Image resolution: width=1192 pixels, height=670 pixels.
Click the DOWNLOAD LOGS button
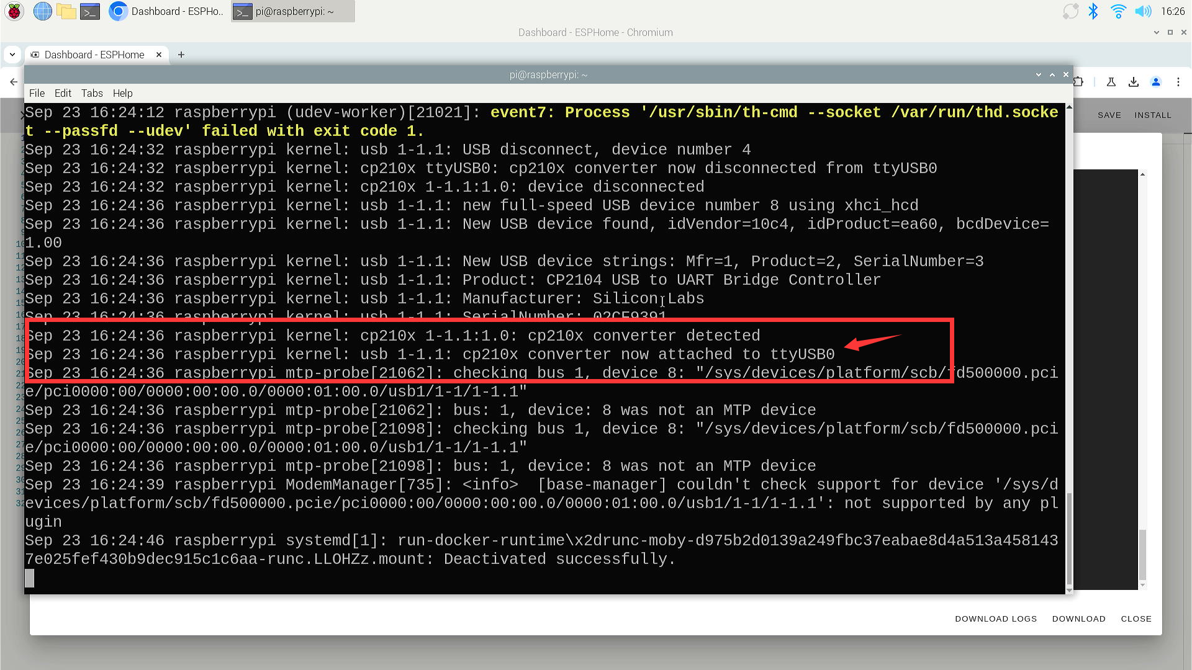point(996,619)
